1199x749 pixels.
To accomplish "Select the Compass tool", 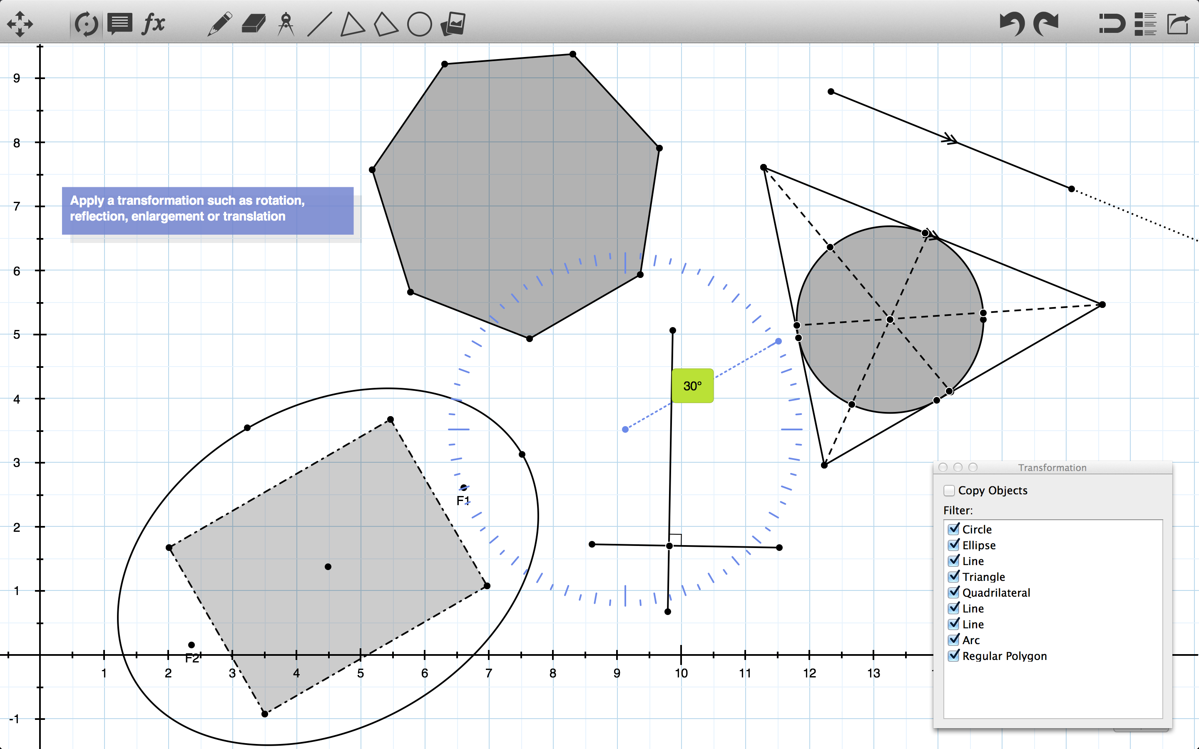I will (x=286, y=24).
